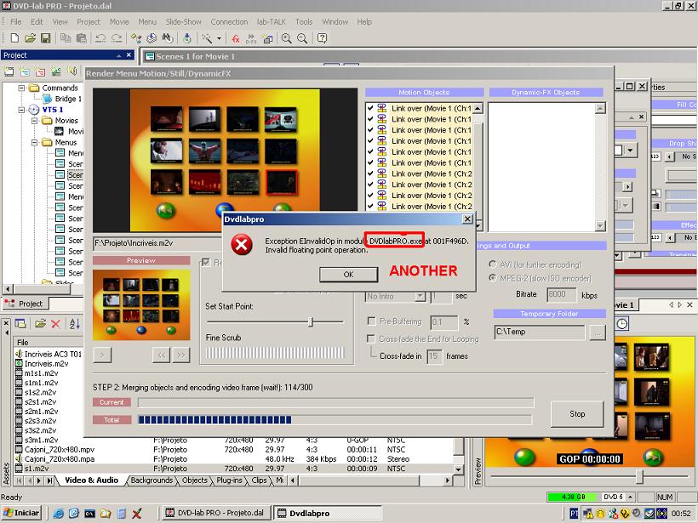Click the speaker icon in Project panel toolbar
This screenshot has width=698, height=523.
click(72, 71)
